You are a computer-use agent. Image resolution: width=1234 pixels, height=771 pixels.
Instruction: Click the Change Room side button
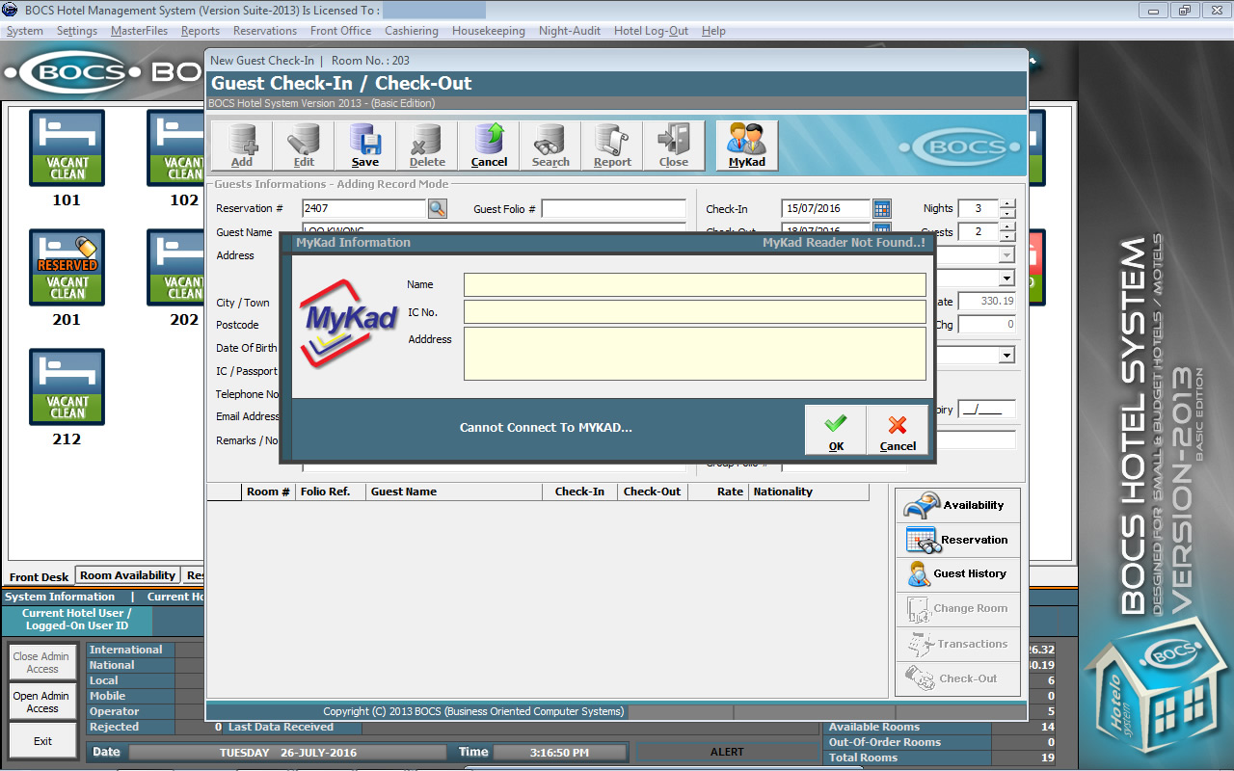tap(958, 608)
